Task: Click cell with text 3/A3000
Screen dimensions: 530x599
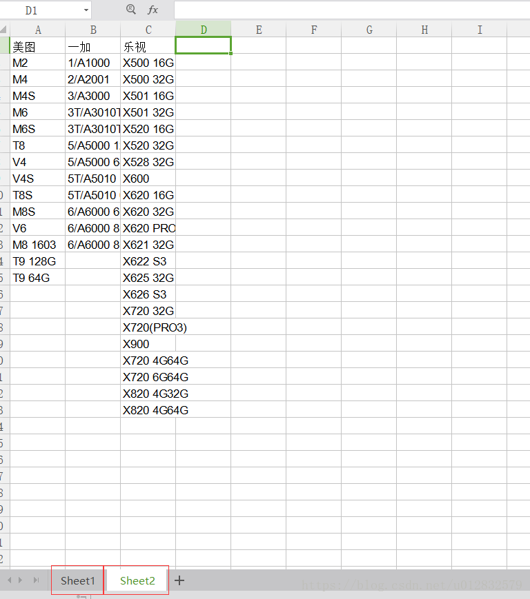Action: tap(93, 95)
